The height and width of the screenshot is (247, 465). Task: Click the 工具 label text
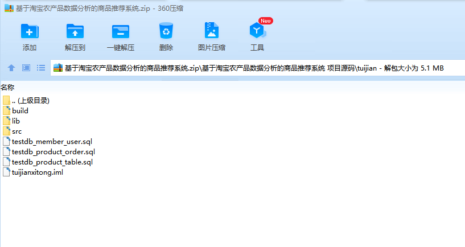point(257,47)
